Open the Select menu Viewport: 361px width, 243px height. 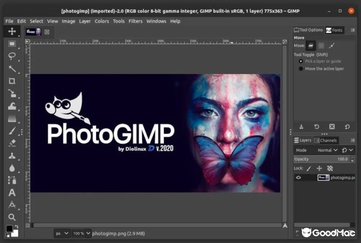pos(36,21)
